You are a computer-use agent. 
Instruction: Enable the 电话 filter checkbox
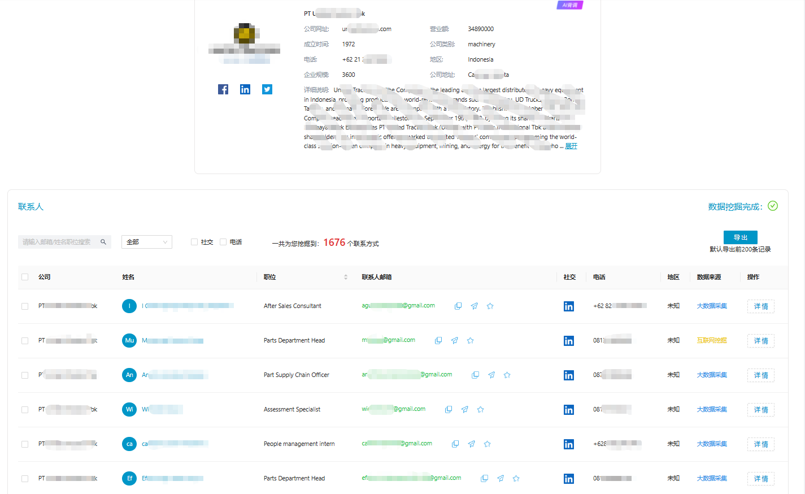pos(223,242)
